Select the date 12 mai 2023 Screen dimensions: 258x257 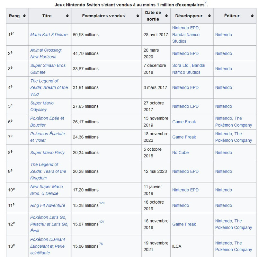155,171
